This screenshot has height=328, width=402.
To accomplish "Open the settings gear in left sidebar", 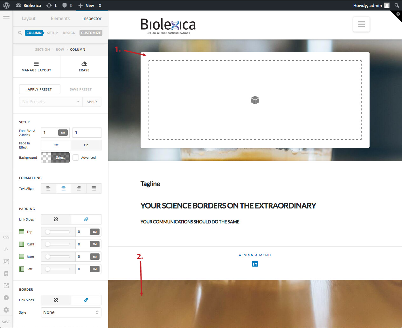I will tap(6, 310).
